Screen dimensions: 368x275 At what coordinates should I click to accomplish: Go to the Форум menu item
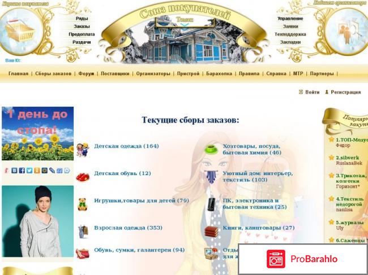coord(86,73)
